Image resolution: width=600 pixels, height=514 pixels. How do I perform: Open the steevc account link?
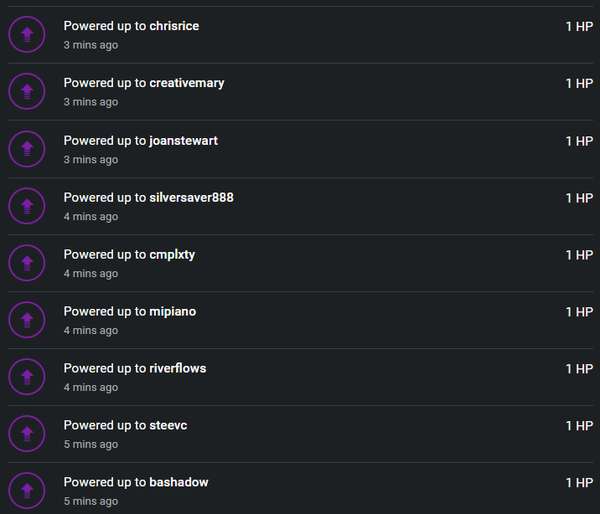point(168,425)
